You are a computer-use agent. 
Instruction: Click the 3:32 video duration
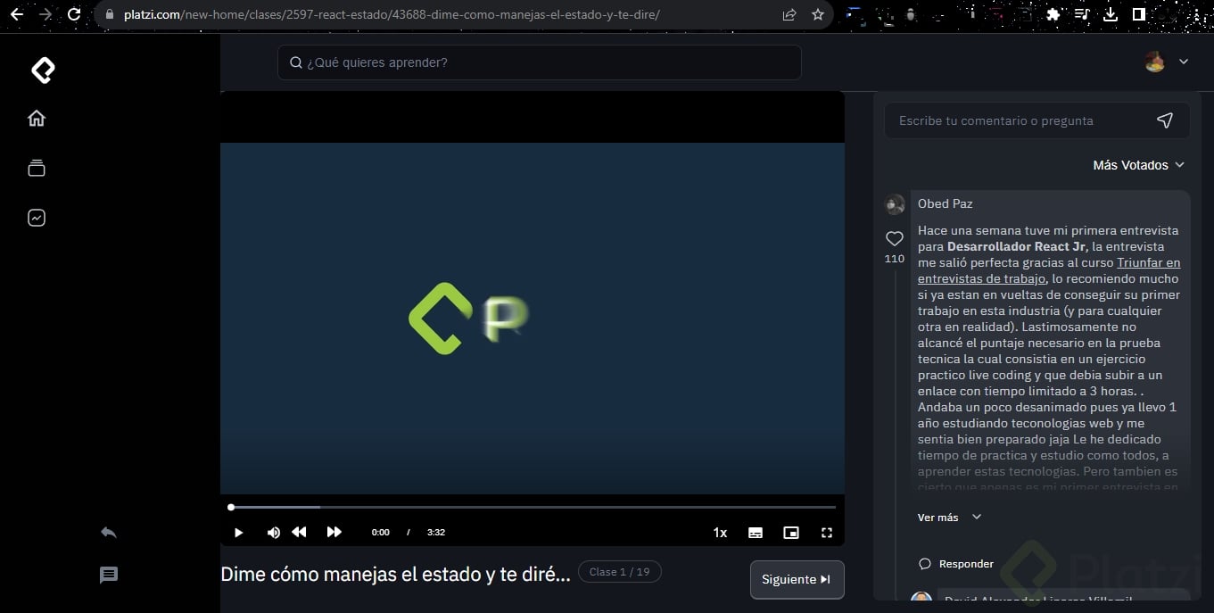pos(436,533)
